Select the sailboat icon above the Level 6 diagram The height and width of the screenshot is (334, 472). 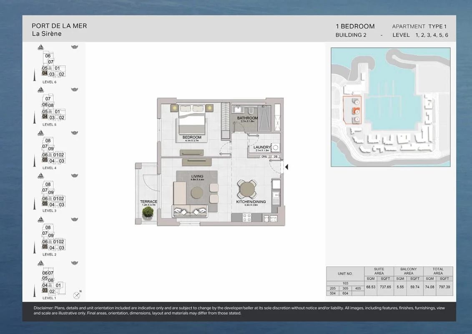click(40, 47)
